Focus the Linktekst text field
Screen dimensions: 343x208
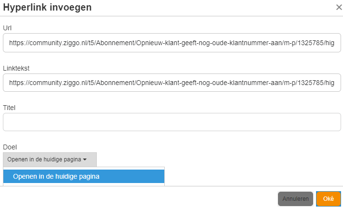[171, 83]
